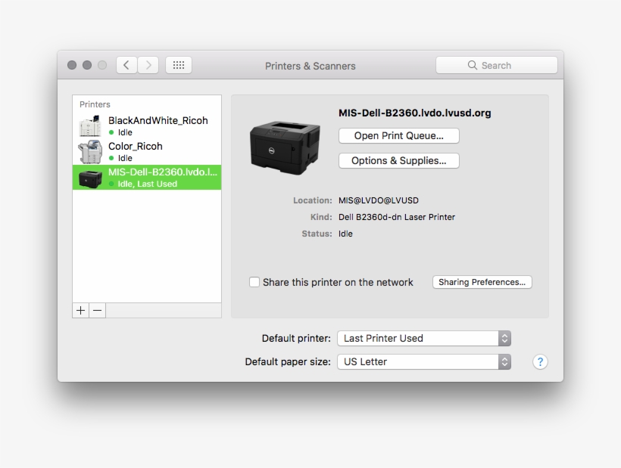Viewport: 621px width, 468px height.
Task: Click the Color_Ricoh printer icon
Action: [90, 152]
